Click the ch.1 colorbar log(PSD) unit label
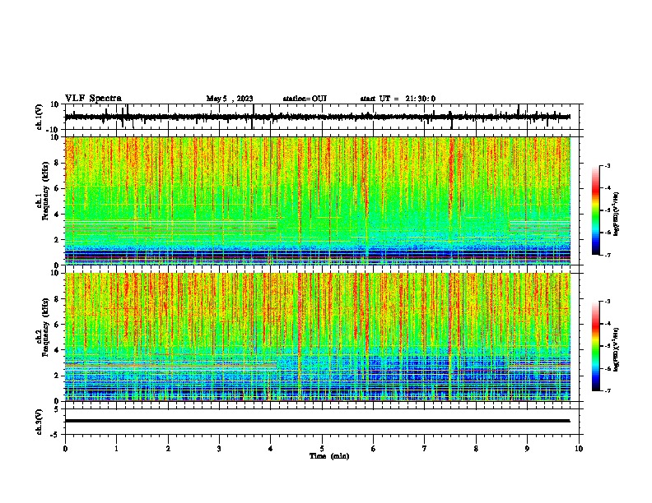 pos(617,215)
